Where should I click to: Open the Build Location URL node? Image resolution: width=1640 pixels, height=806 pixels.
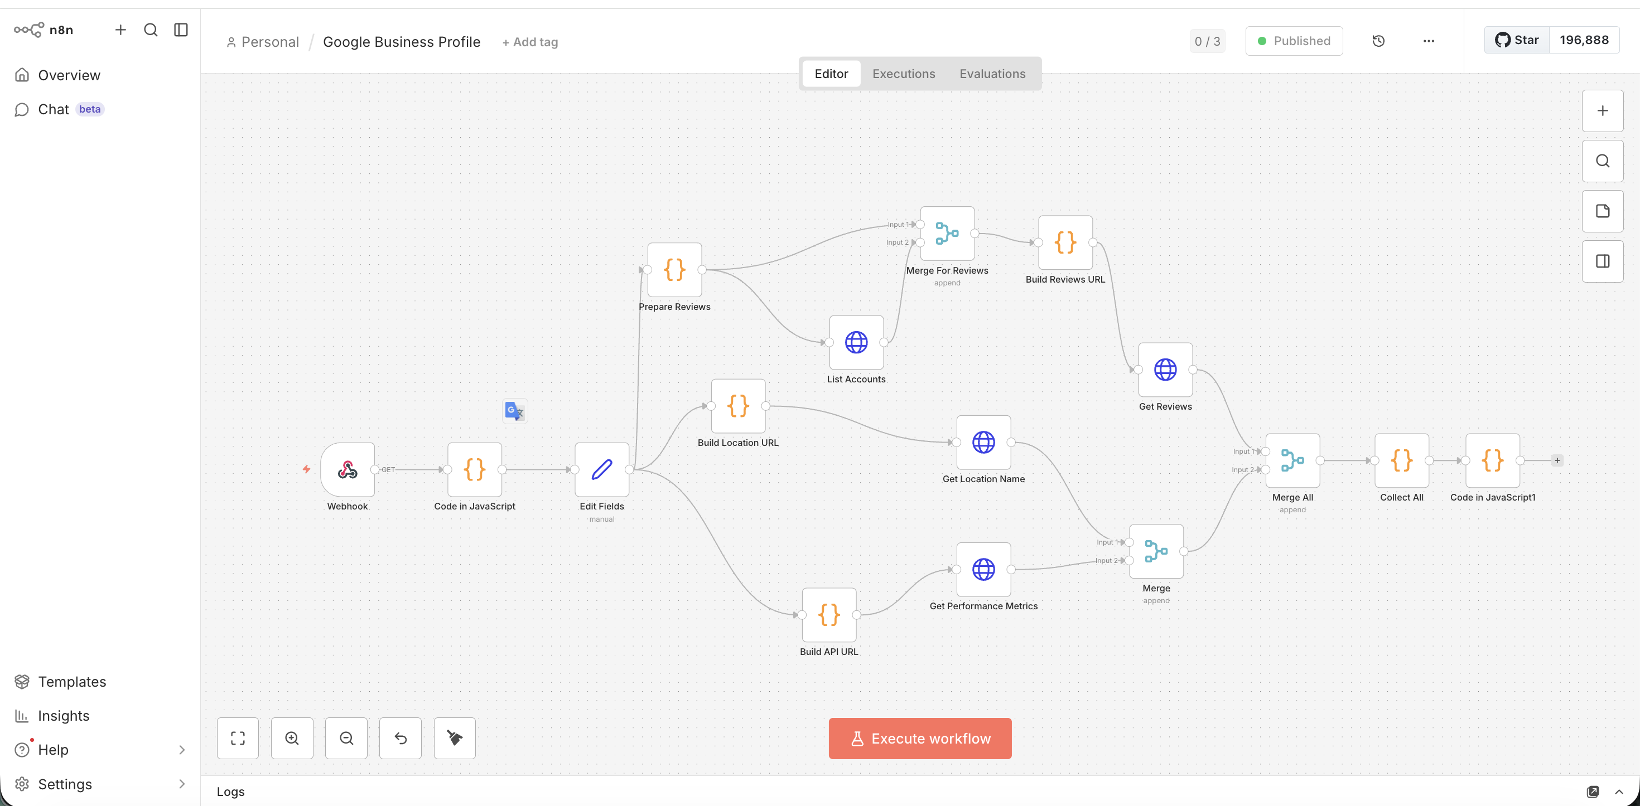(738, 406)
